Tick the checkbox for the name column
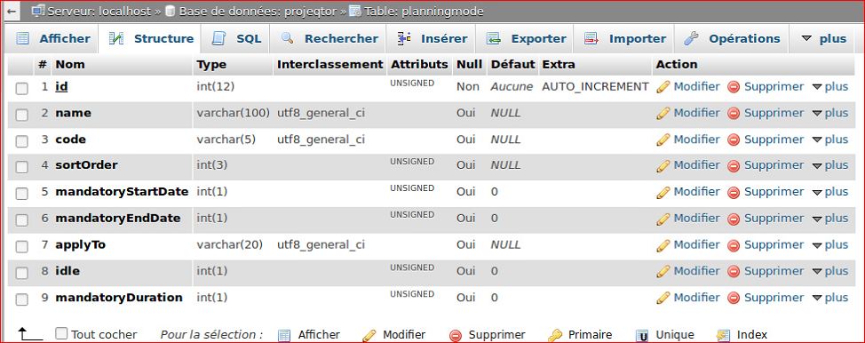 (x=21, y=115)
